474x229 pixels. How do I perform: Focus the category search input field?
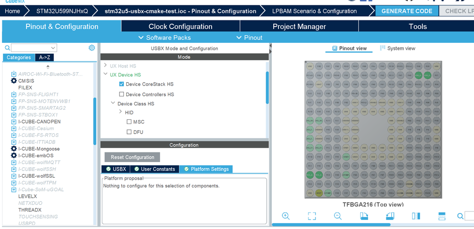coord(31,48)
